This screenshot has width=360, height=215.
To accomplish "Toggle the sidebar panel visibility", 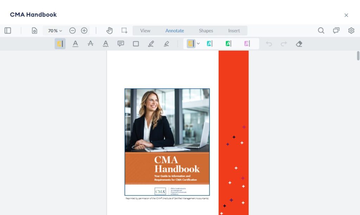I will (8, 31).
